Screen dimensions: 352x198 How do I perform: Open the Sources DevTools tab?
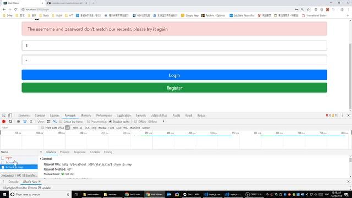[x=55, y=116]
